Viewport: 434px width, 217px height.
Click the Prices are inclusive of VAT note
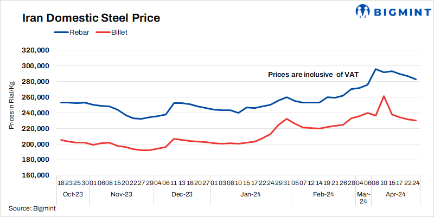tap(313, 75)
